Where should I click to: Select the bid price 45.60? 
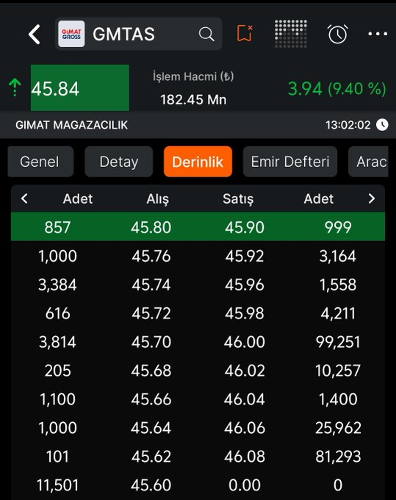pyautogui.click(x=151, y=485)
